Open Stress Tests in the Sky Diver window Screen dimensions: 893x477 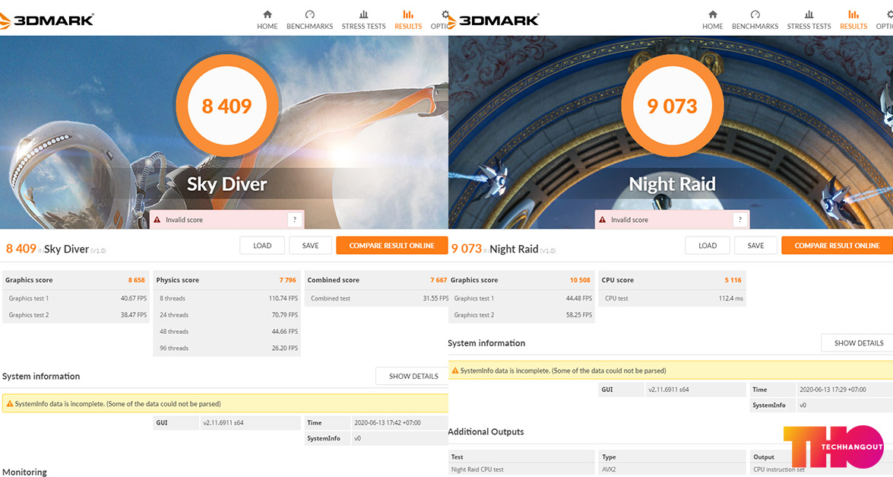click(363, 20)
